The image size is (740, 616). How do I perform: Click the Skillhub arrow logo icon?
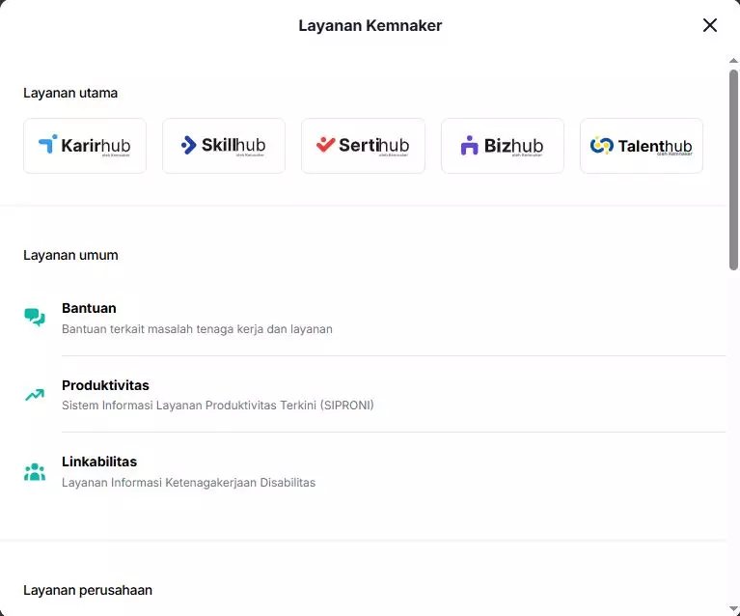click(188, 145)
